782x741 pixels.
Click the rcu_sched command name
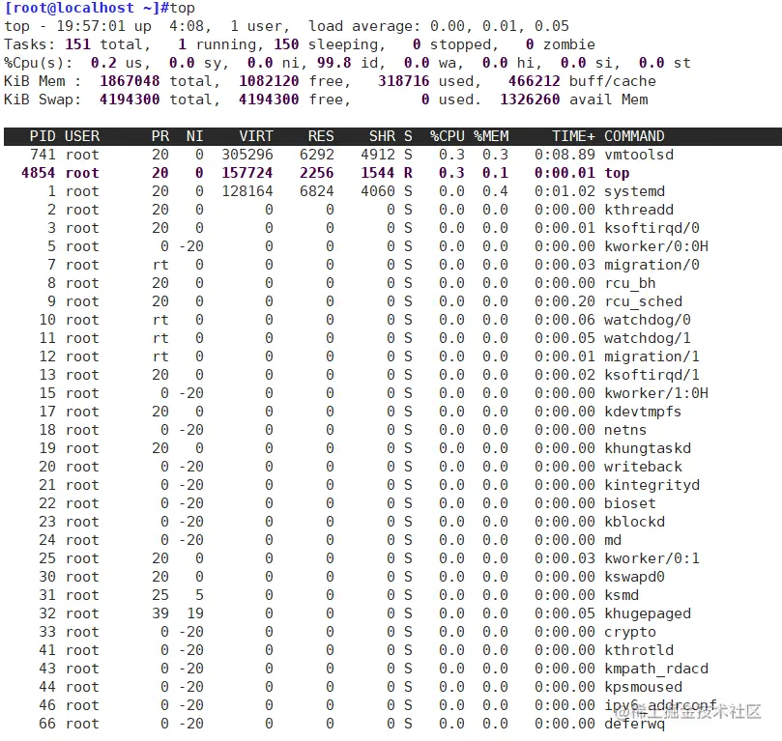click(644, 301)
